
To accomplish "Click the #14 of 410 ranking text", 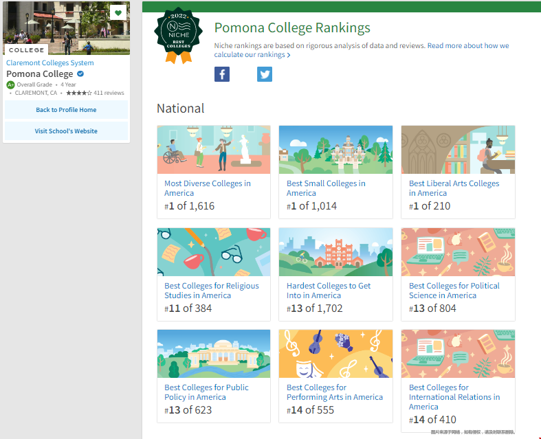I will [x=432, y=420].
